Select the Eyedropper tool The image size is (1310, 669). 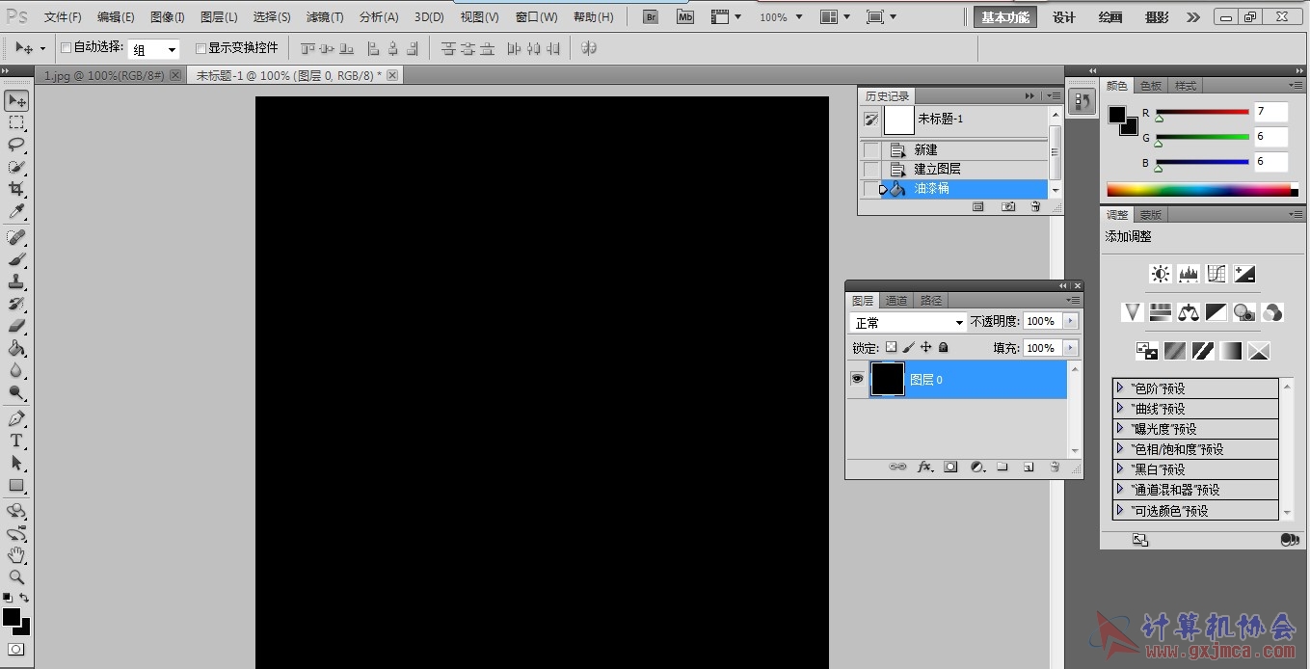click(x=16, y=211)
